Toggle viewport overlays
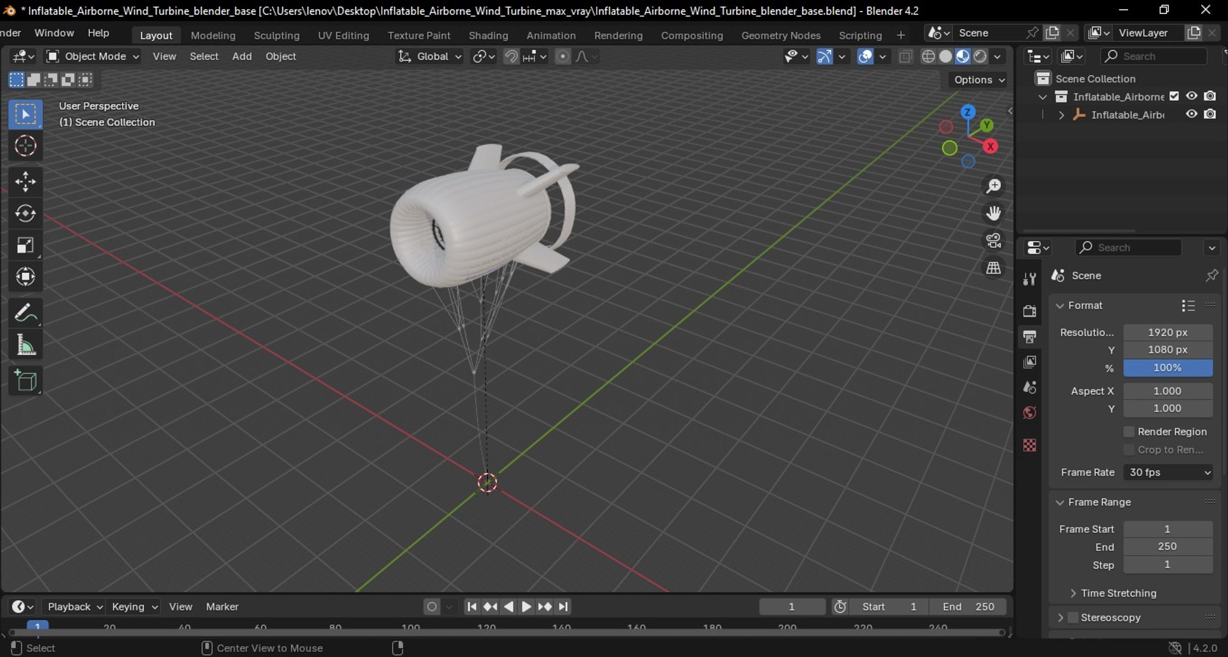Viewport: 1228px width, 657px height. pos(865,56)
